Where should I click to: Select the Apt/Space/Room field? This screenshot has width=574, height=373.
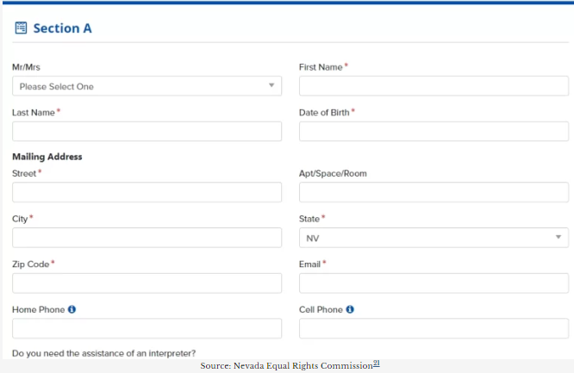(x=434, y=192)
